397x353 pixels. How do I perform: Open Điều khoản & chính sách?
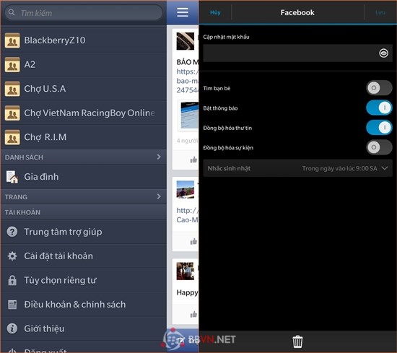84,305
